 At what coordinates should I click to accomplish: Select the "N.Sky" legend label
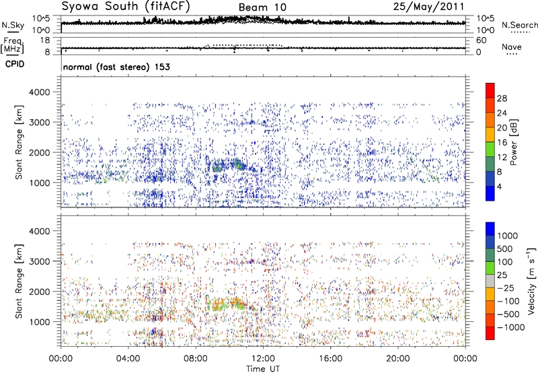coord(13,25)
